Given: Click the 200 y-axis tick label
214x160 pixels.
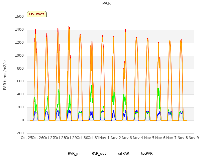Looking at the screenshot, I should [20, 107].
